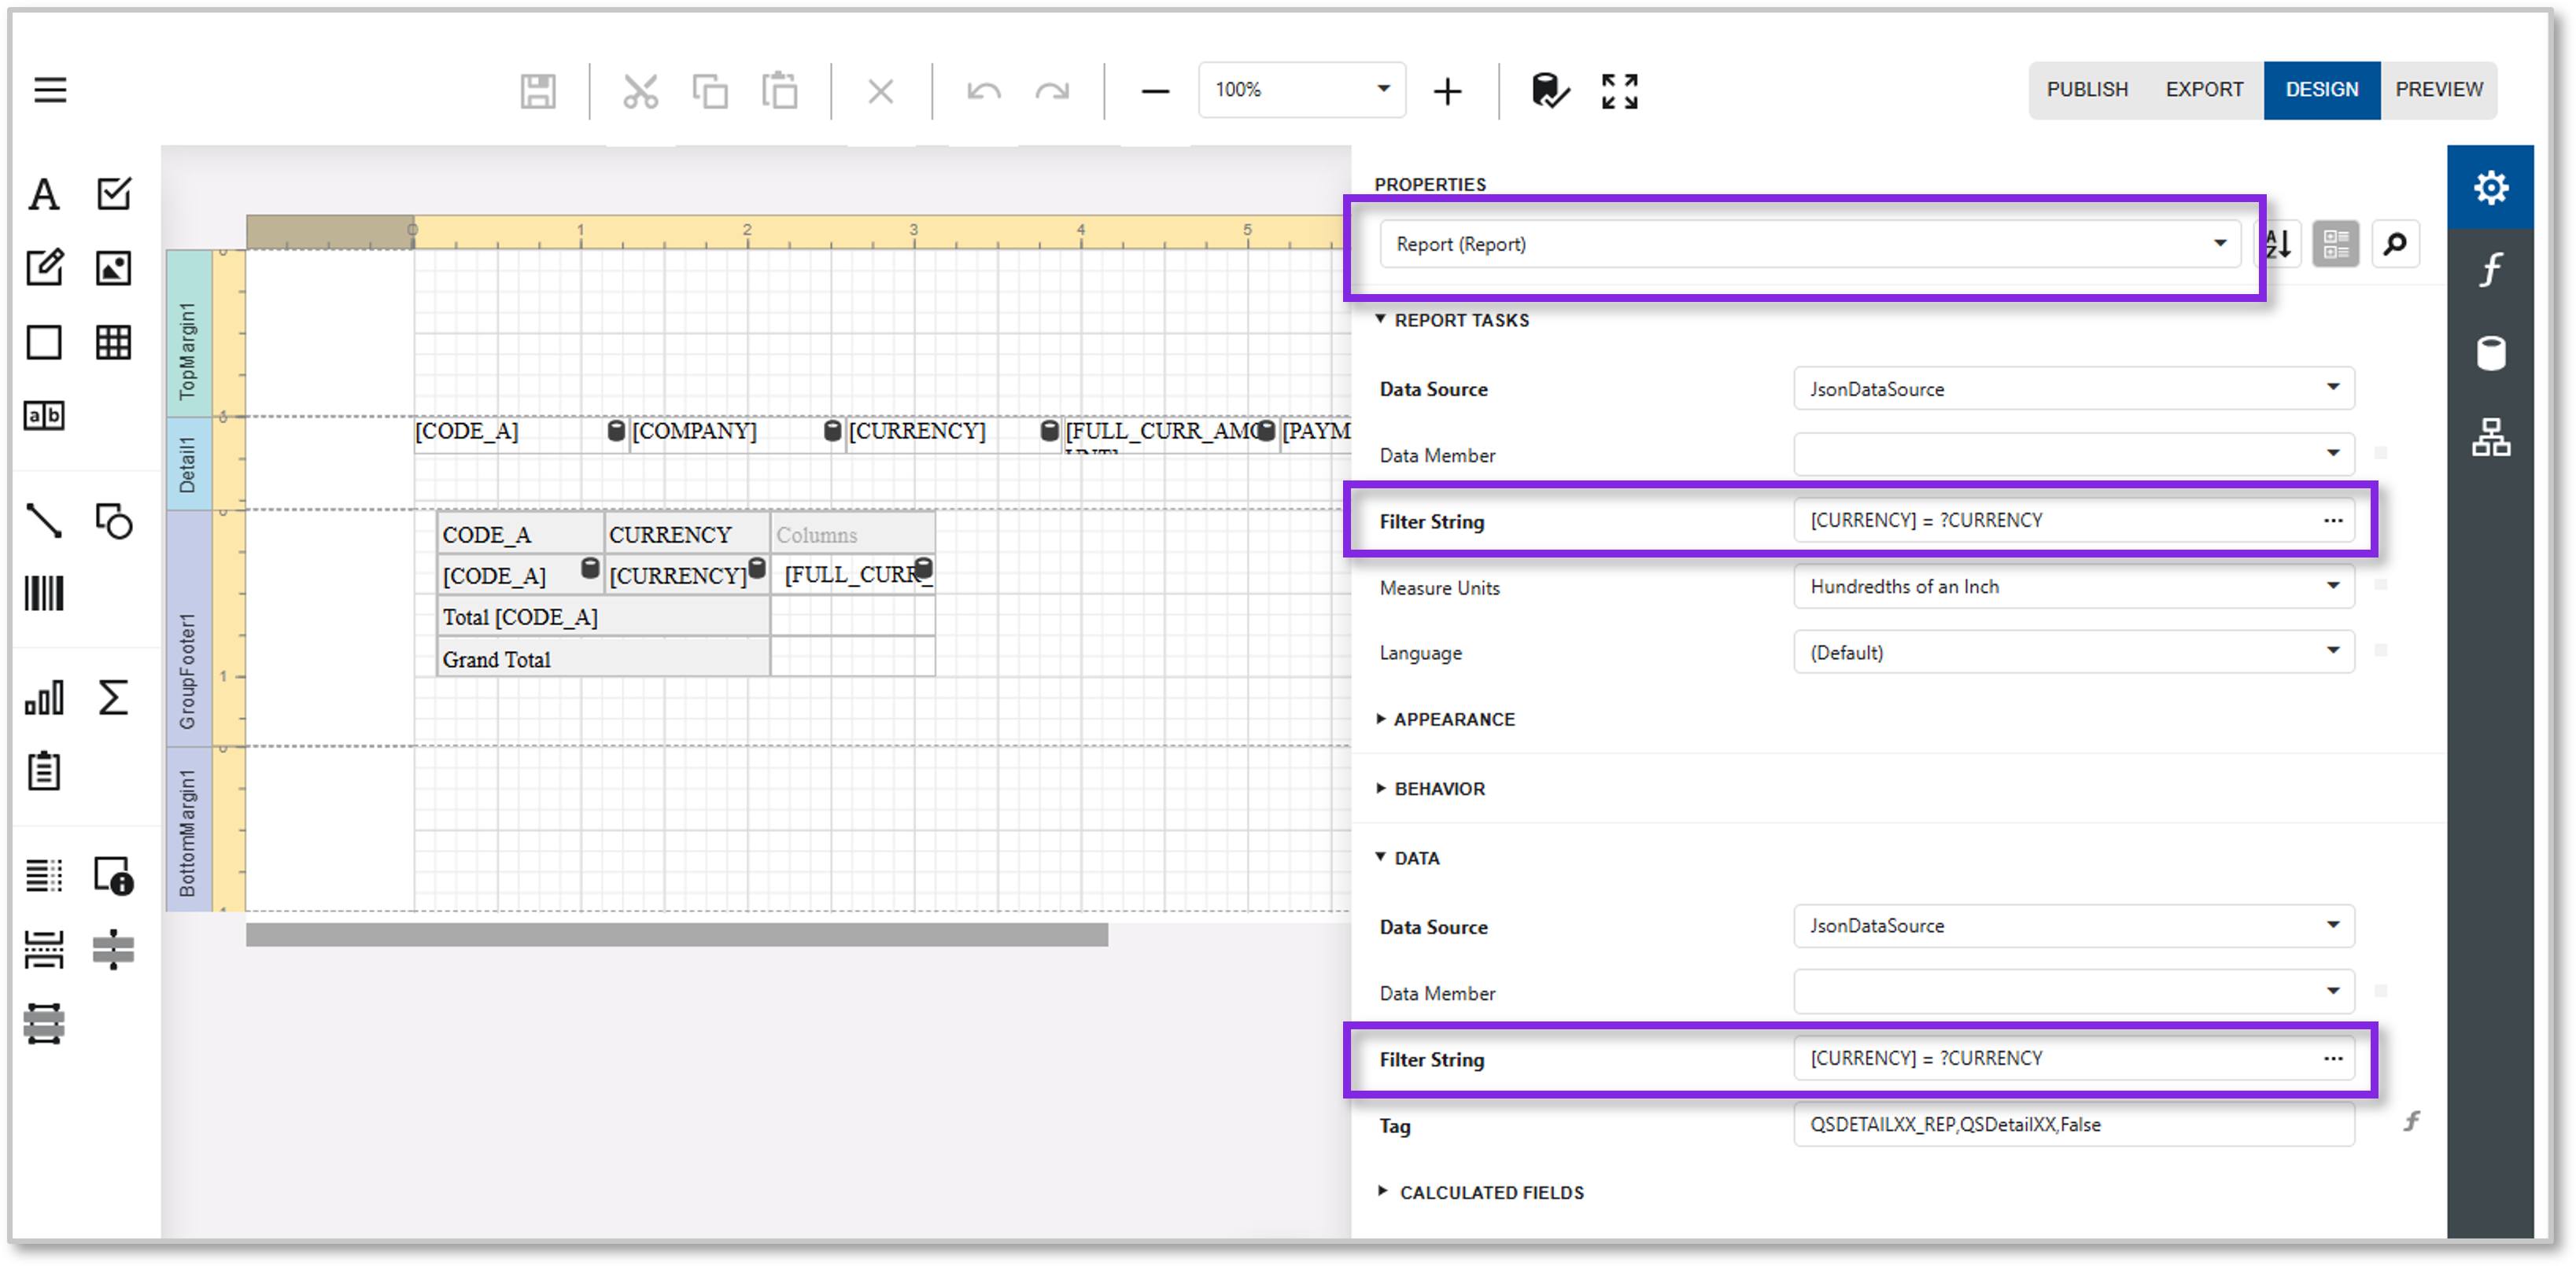Click the Delete X icon
The image size is (2576, 1266).
click(x=881, y=91)
